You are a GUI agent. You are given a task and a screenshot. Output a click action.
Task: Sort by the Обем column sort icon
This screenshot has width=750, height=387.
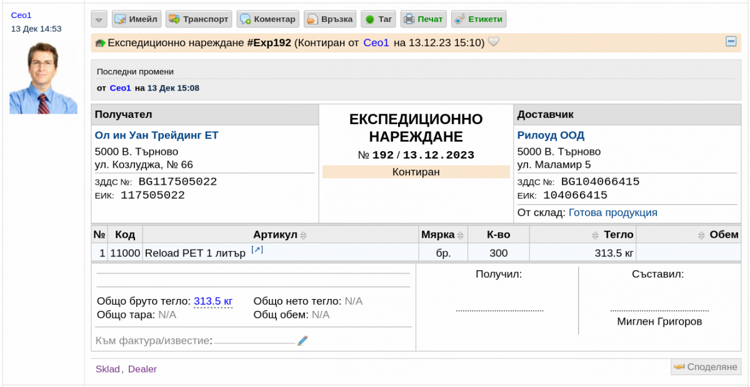pos(701,235)
